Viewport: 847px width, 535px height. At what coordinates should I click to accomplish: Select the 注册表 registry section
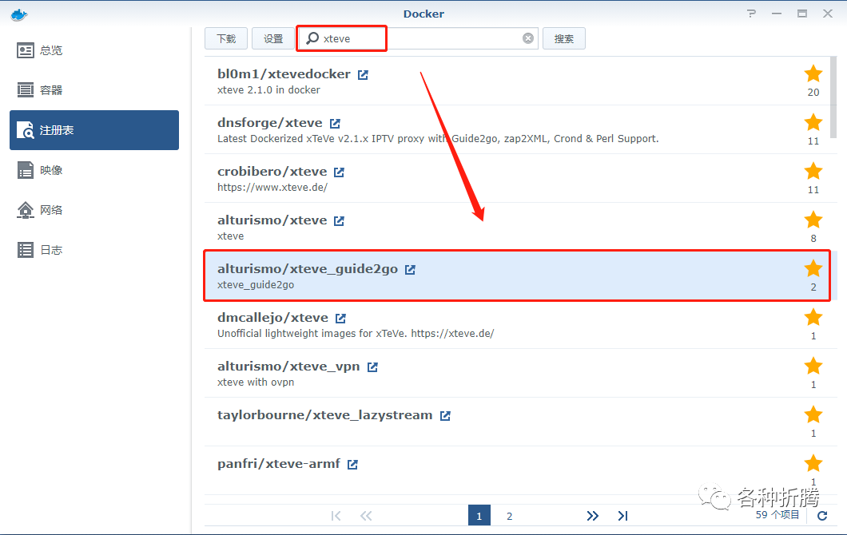[x=94, y=130]
